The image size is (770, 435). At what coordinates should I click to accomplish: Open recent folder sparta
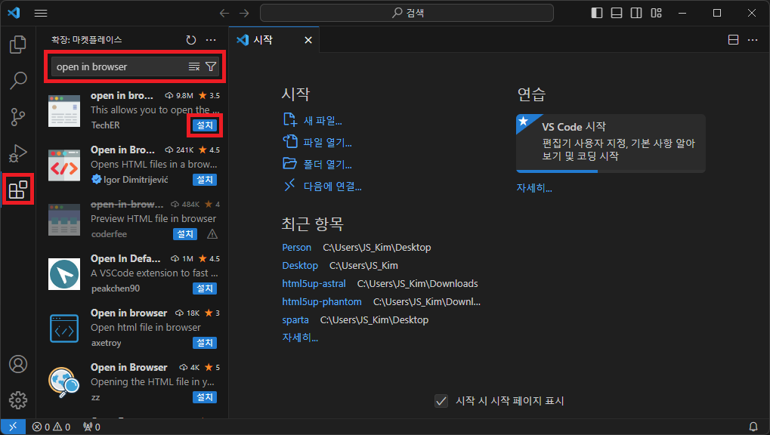coord(295,320)
